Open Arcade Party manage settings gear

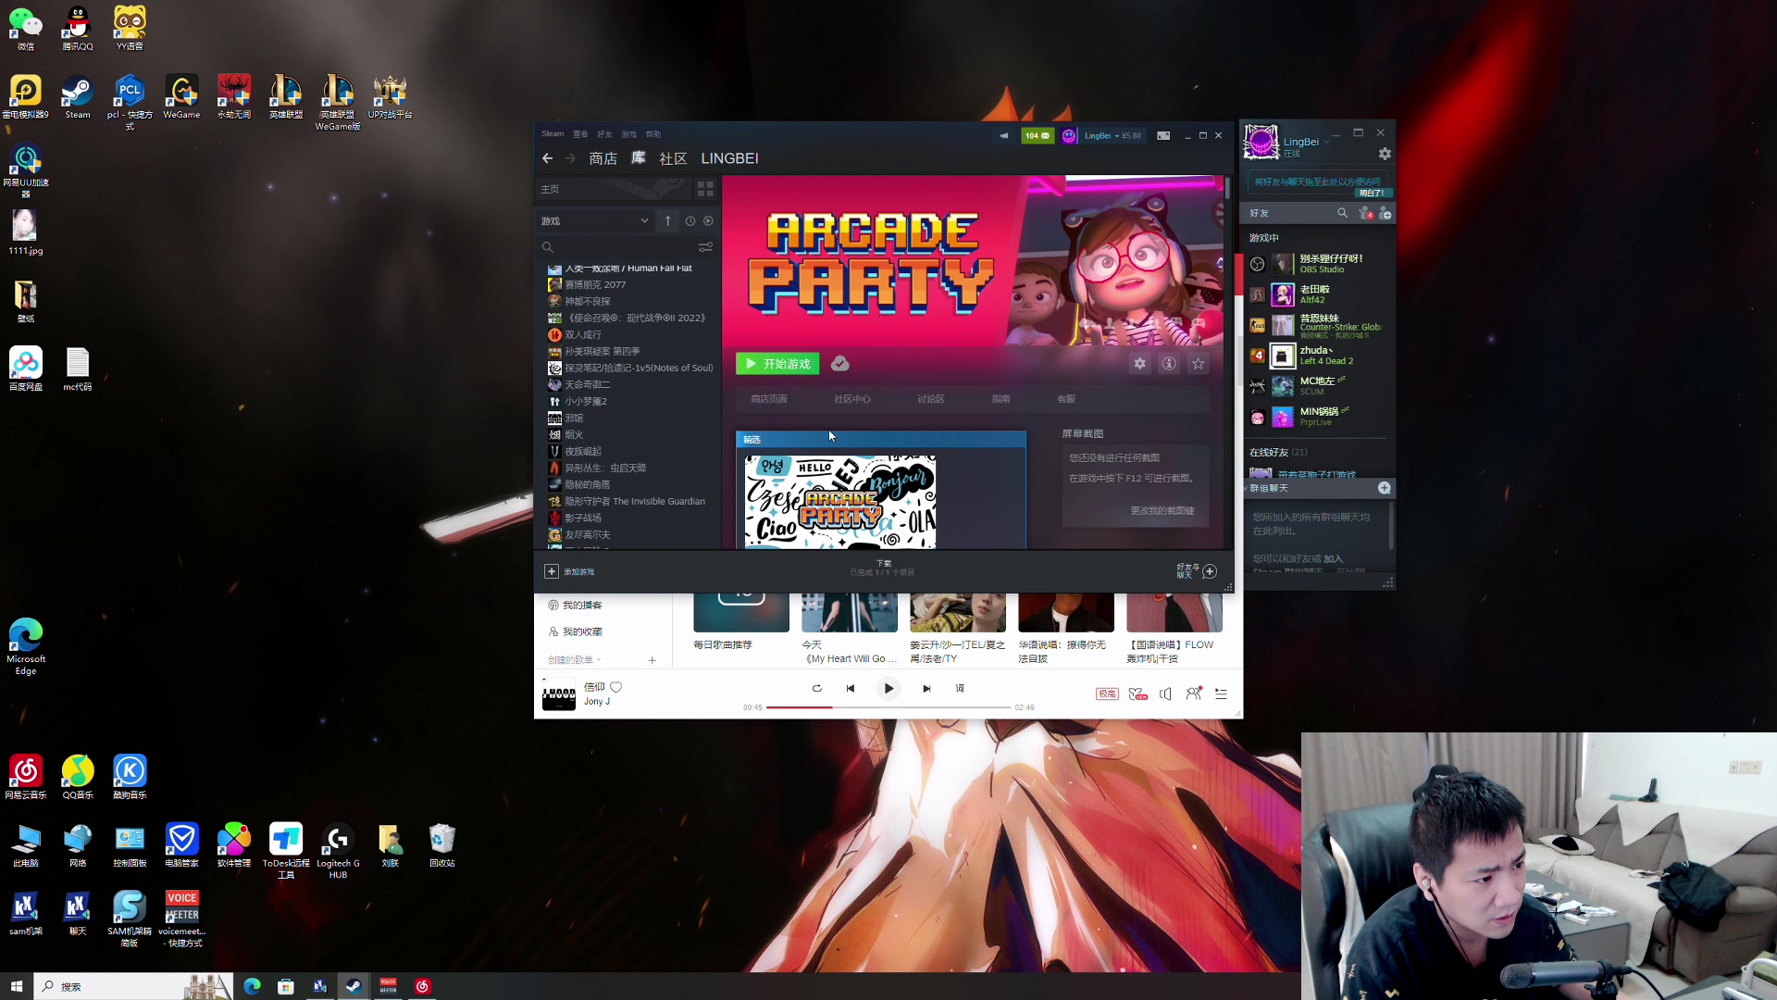click(x=1139, y=364)
